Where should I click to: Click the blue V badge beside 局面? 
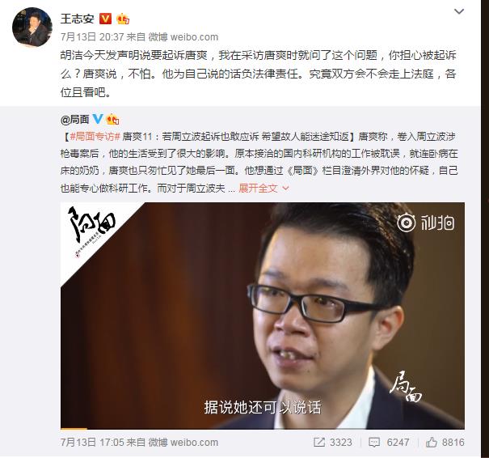[x=98, y=119]
